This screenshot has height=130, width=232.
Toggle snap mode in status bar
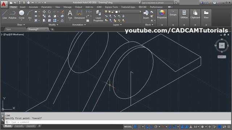point(139,127)
